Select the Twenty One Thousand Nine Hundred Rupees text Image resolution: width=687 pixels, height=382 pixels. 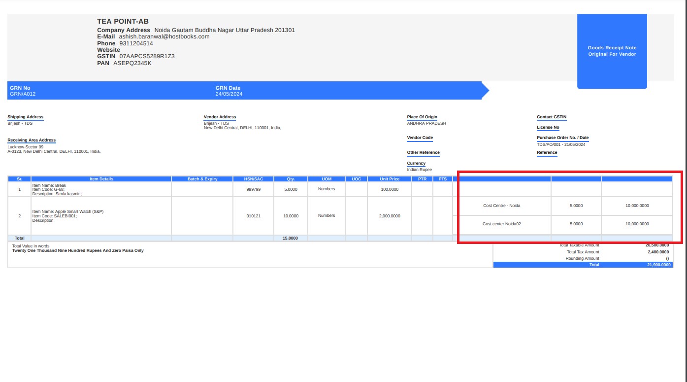78,250
